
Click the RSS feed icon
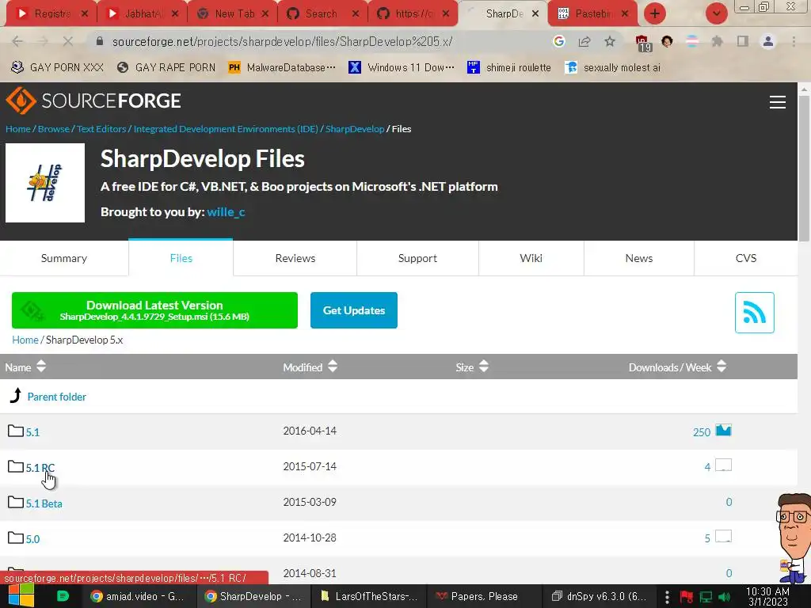[754, 312]
